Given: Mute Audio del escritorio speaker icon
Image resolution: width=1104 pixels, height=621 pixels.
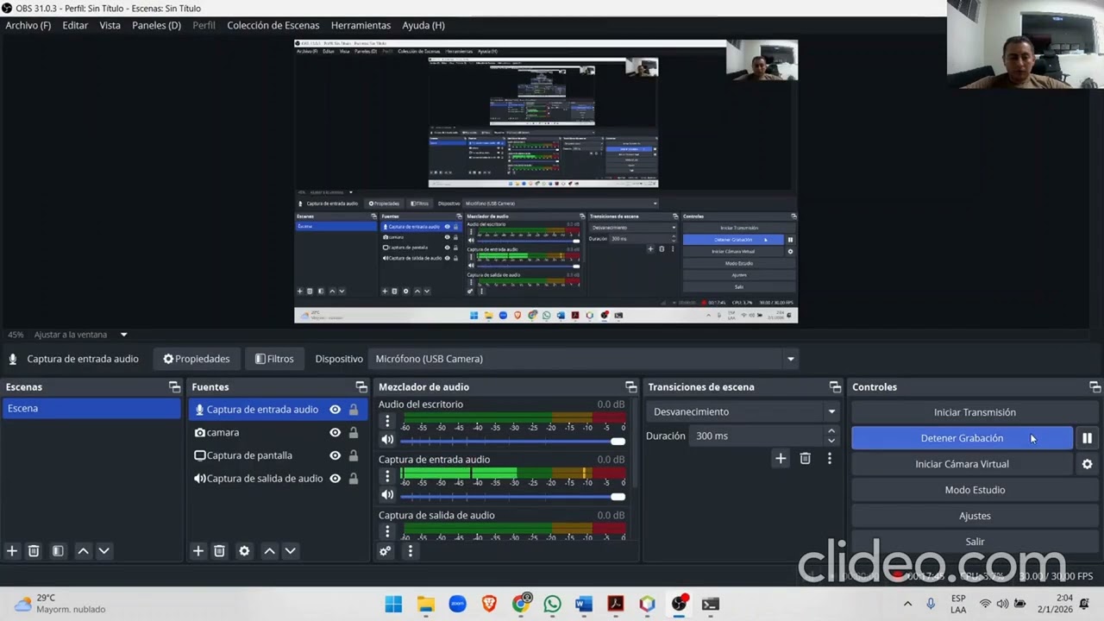Looking at the screenshot, I should (387, 440).
